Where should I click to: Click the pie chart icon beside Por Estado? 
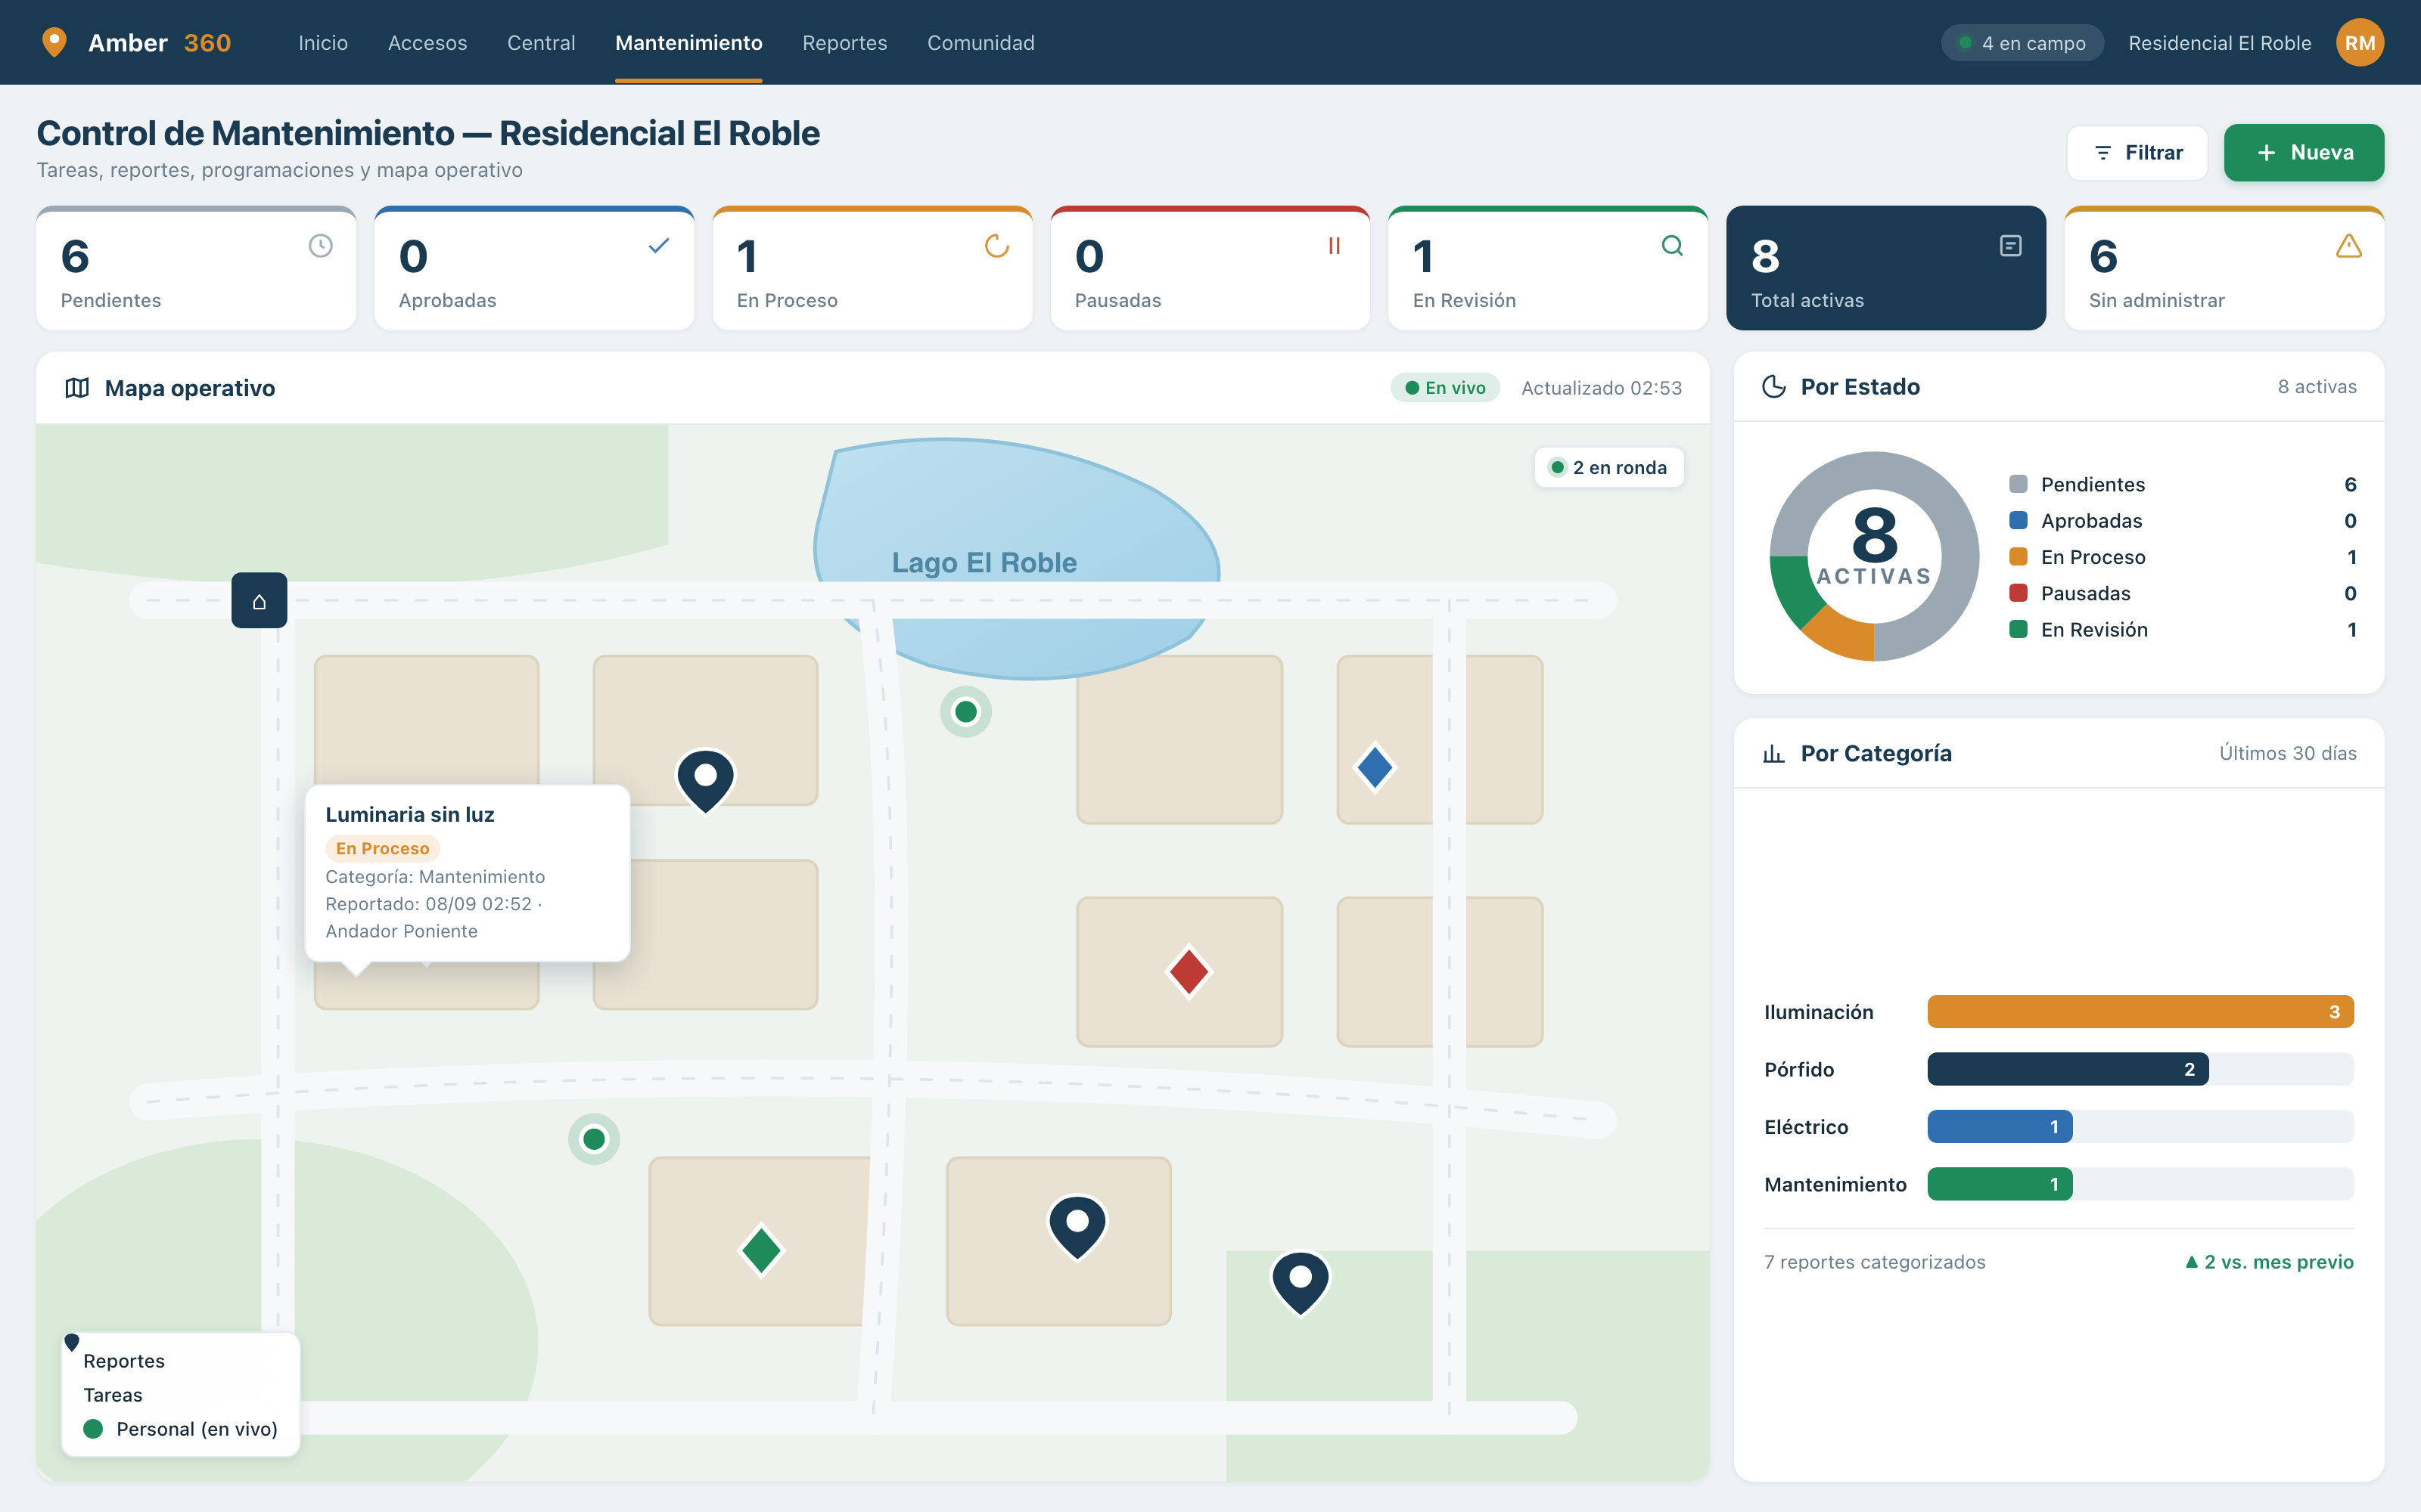point(1773,387)
